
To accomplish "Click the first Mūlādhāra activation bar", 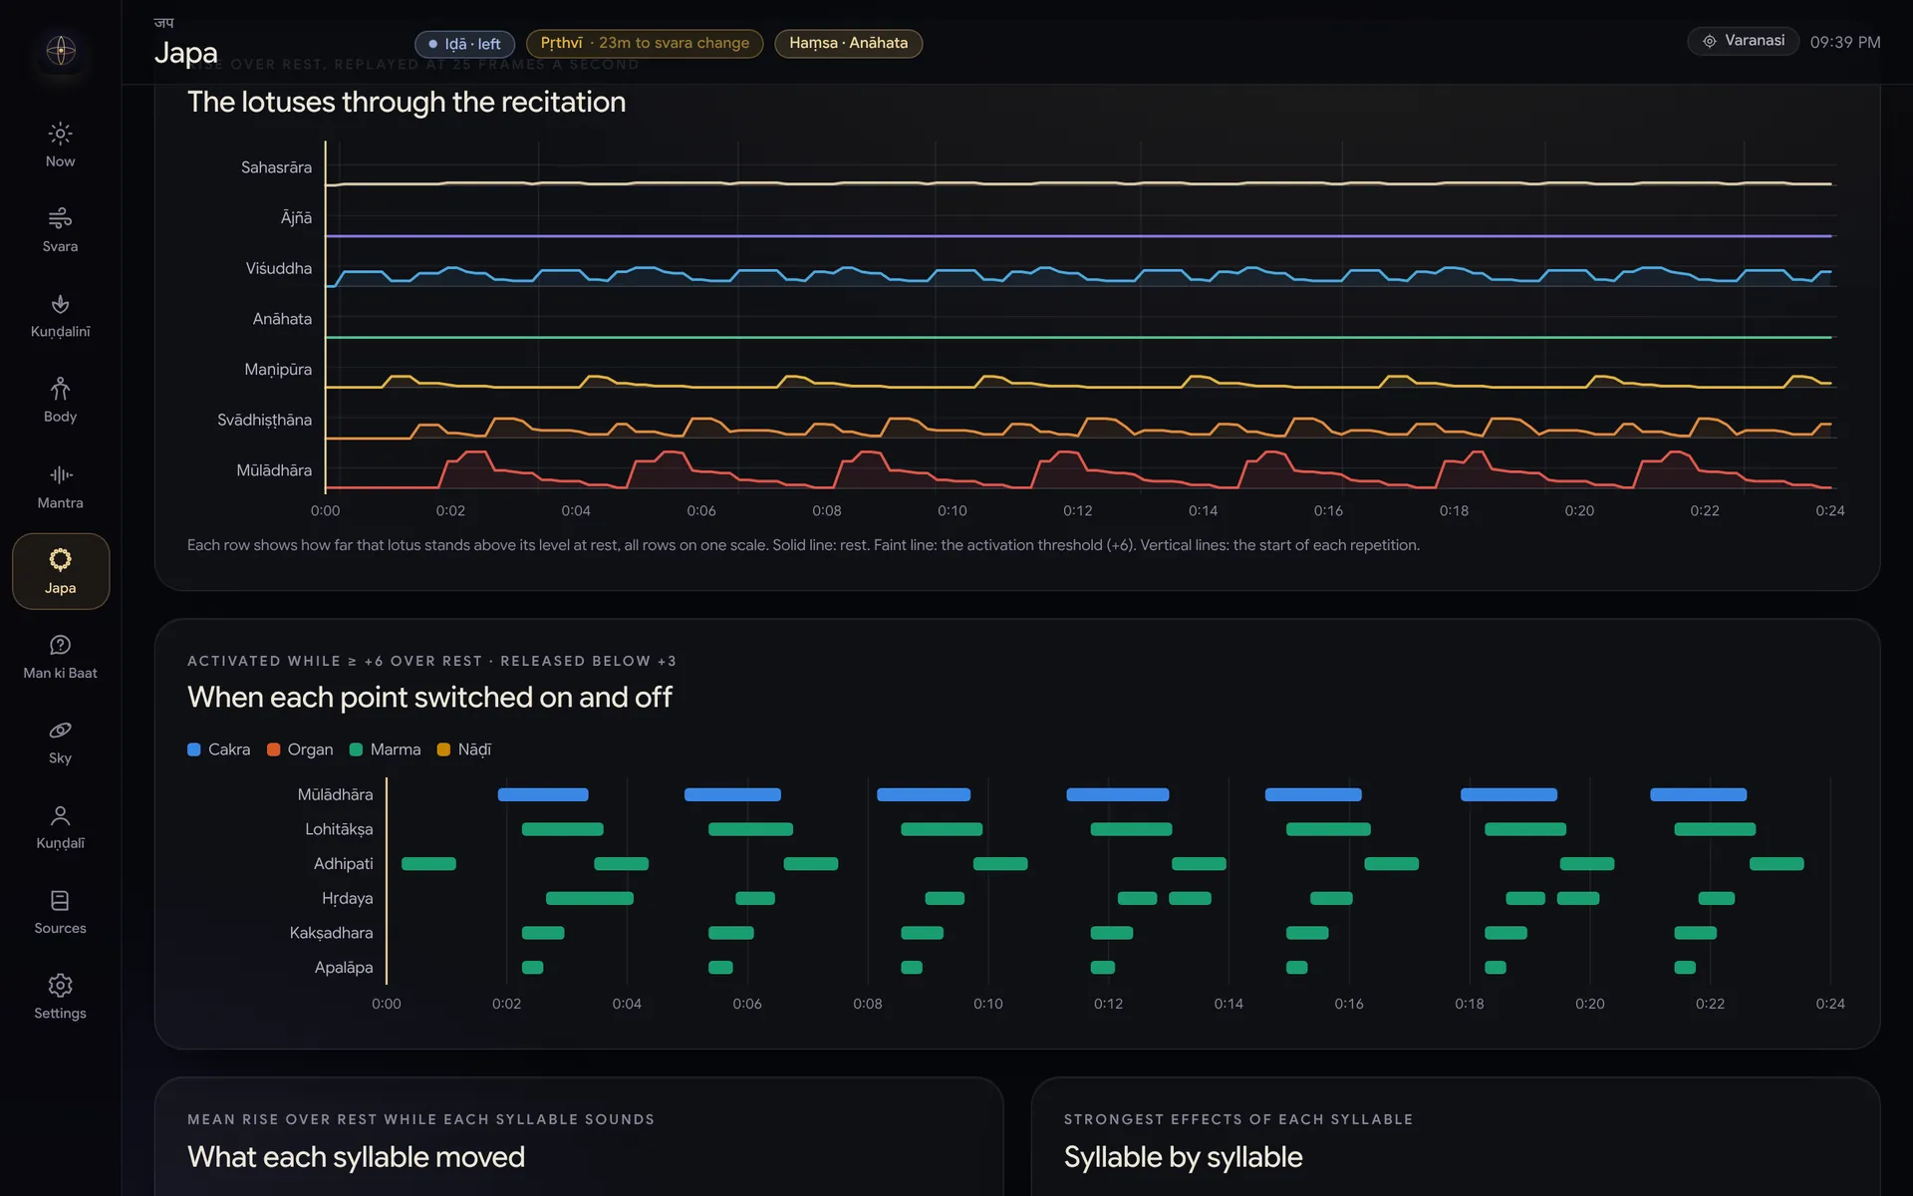I will (543, 794).
